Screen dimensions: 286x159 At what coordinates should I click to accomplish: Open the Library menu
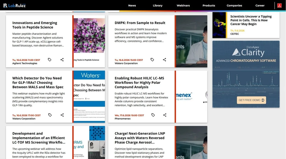coord(157,5)
